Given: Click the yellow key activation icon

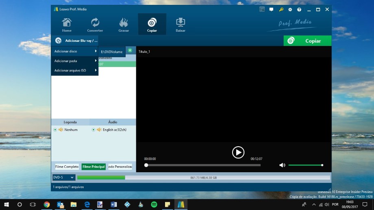Looking at the screenshot, I should [x=280, y=9].
